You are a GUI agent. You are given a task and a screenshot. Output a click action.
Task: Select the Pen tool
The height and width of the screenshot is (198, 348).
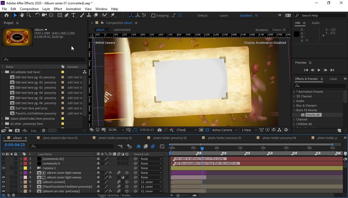pyautogui.click(x=67, y=15)
